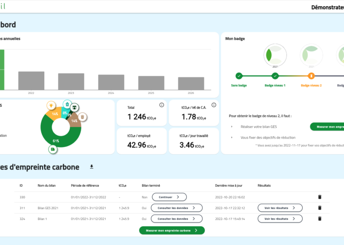Select the lightbulb energy icon on the donut chart
Image resolution: width=344 pixels, height=245 pixels.
pyautogui.click(x=50, y=105)
